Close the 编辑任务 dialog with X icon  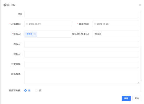140,5
